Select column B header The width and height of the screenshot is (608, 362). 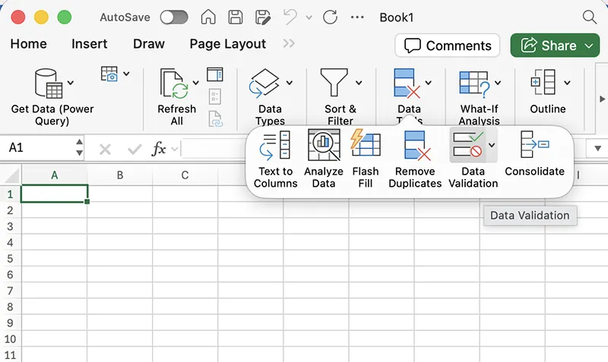[120, 175]
